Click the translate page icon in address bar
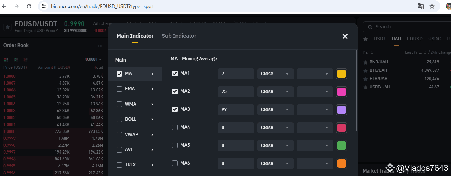451x176 pixels. [421, 6]
